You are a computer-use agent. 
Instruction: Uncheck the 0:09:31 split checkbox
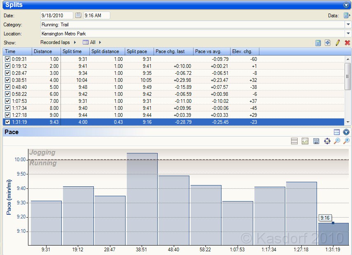pos(7,59)
